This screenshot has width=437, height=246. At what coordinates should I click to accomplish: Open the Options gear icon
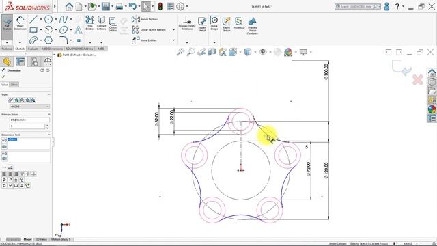pos(180,6)
